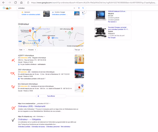Click the Carrefour Voyages laptop image
Screen dimensions: 158x132
pos(77,13)
